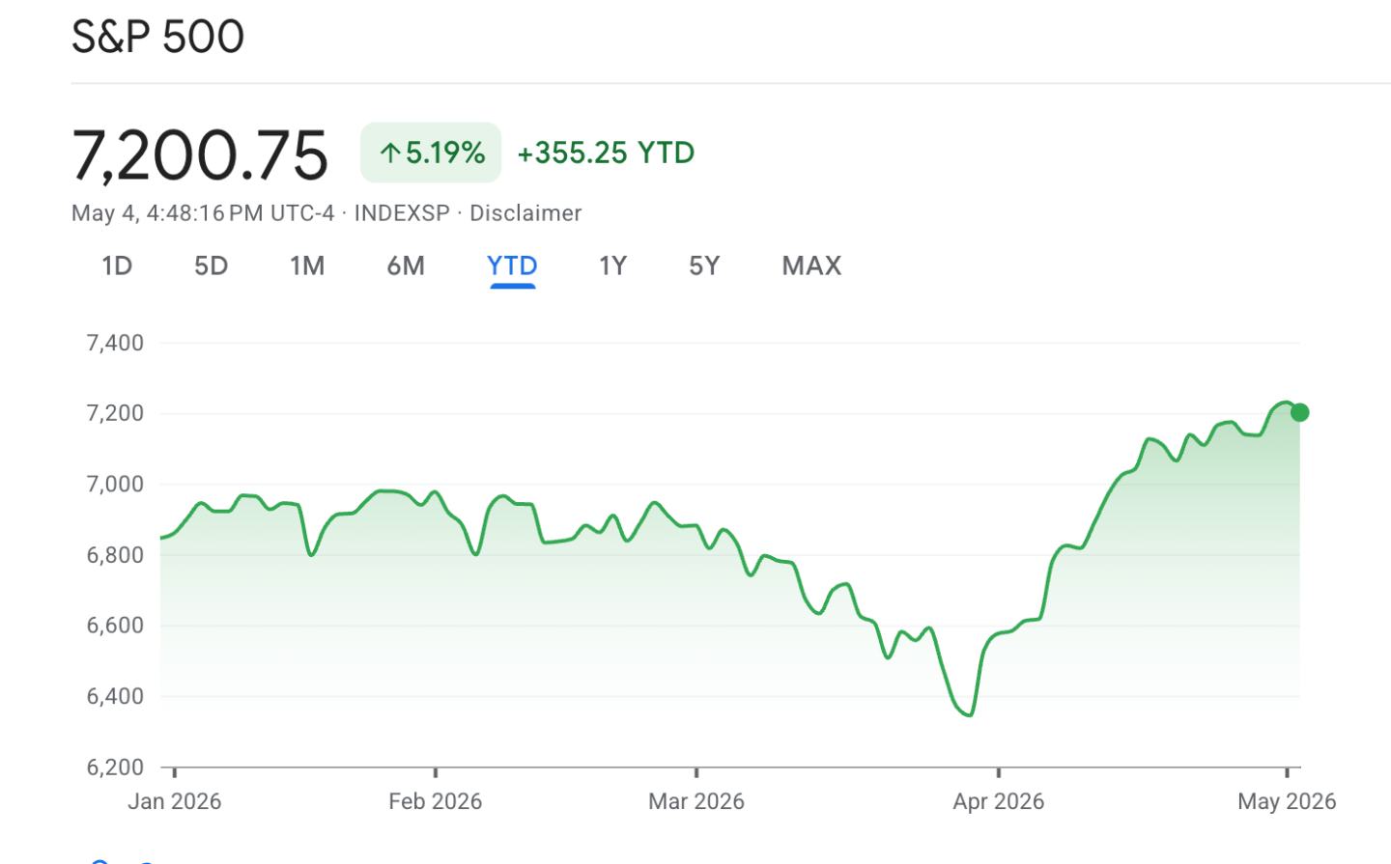Click the 7,200.75 index price
The height and width of the screenshot is (864, 1391).
[x=200, y=155]
